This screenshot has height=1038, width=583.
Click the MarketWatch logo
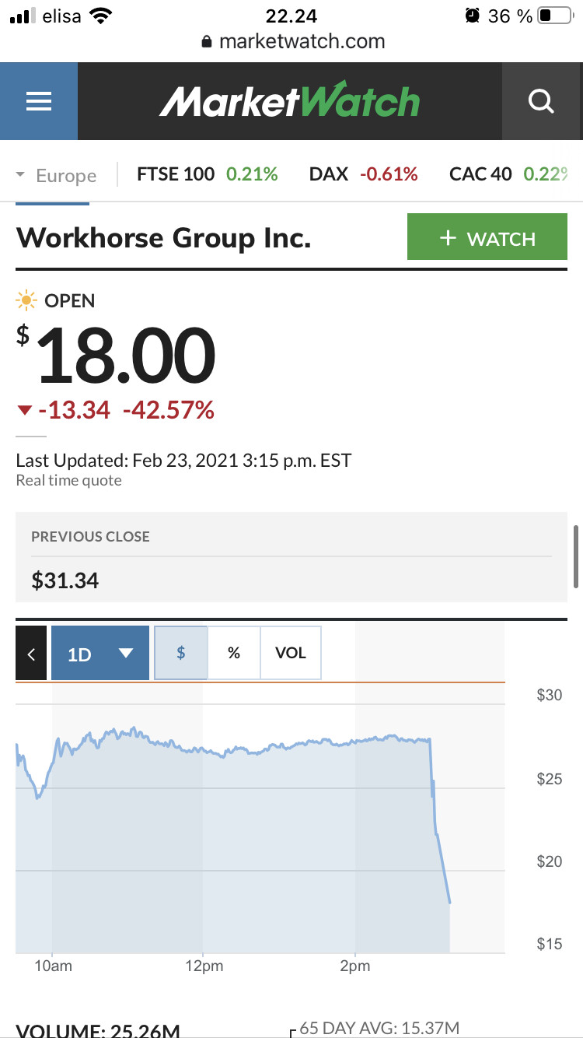tap(290, 101)
